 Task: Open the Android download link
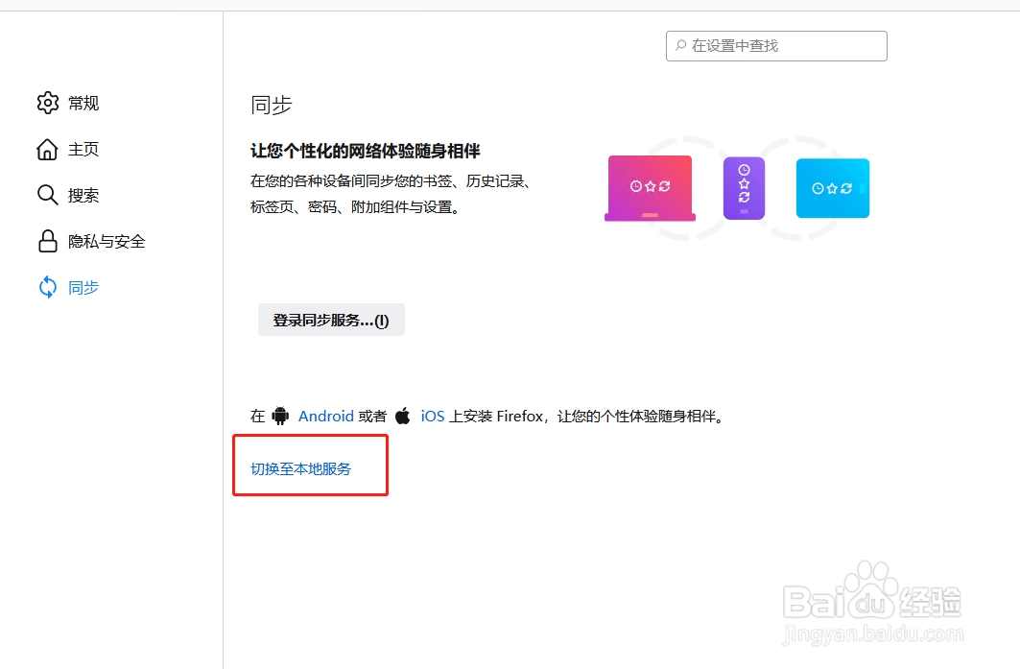coord(326,416)
